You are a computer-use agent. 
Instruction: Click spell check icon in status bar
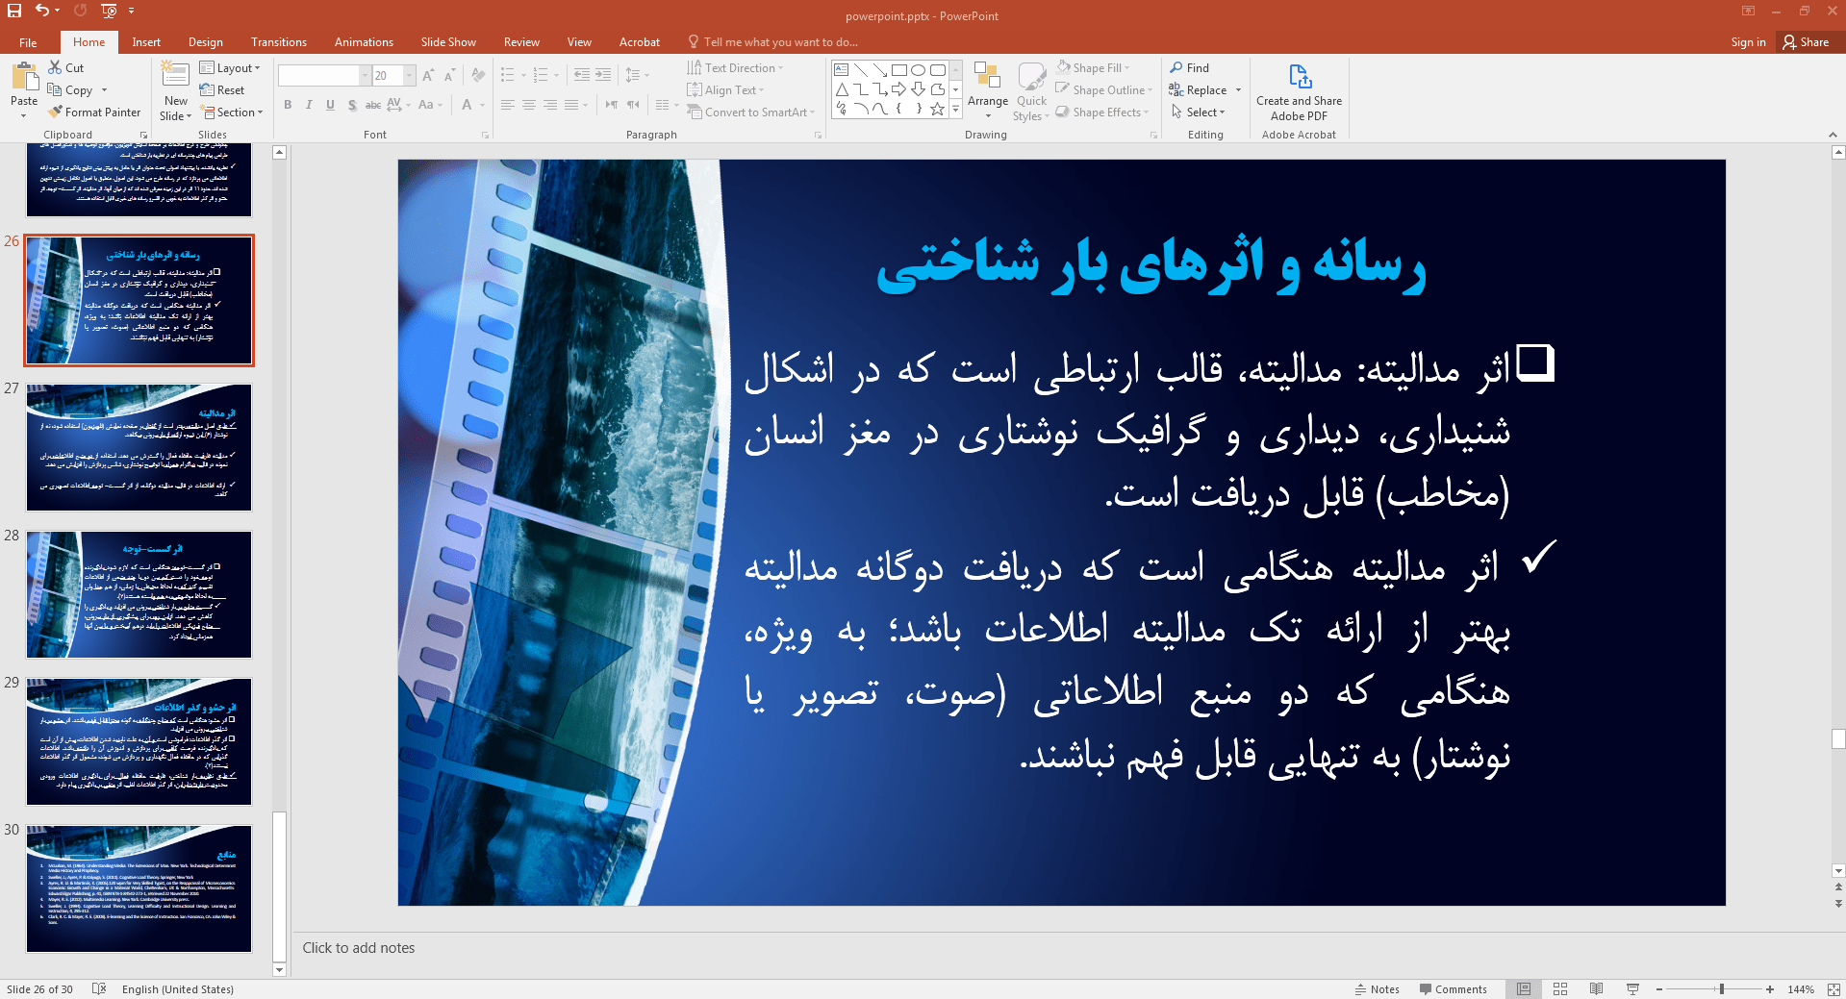(99, 989)
